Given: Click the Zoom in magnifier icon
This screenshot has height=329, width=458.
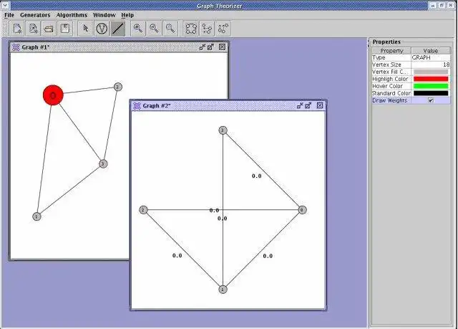Looking at the screenshot, I should (138, 29).
